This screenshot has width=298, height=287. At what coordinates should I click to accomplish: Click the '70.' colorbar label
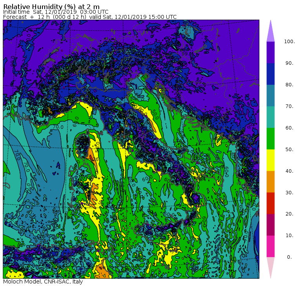click(289, 106)
